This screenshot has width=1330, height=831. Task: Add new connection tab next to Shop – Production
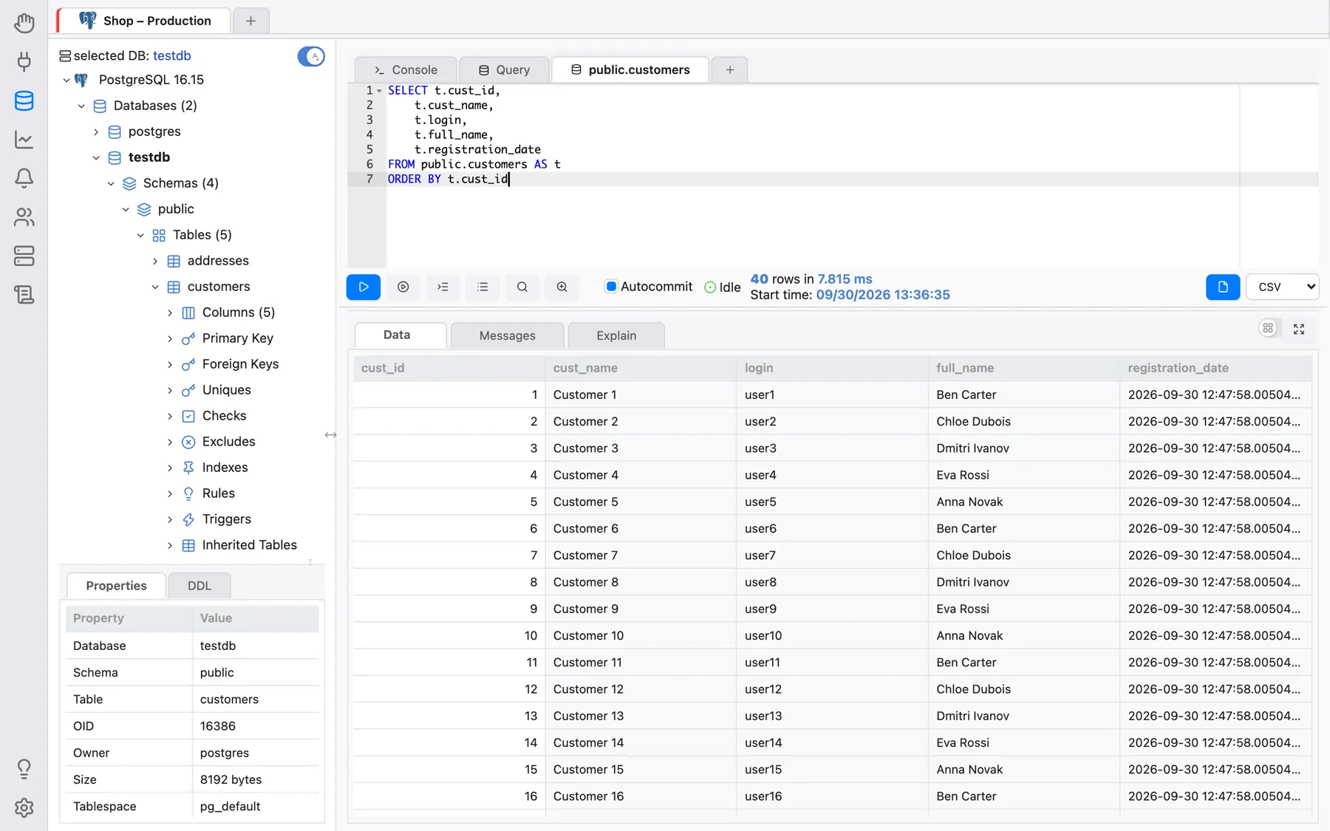coord(250,21)
